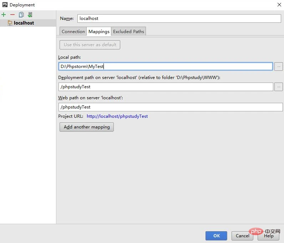This screenshot has width=284, height=243.
Task: Click the PhpStorm icon in title bar
Action: (x=5, y=5)
